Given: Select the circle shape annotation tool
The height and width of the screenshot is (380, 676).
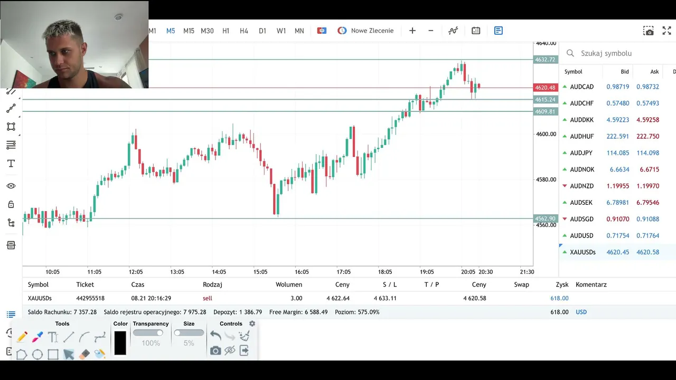Looking at the screenshot, I should click(x=37, y=354).
